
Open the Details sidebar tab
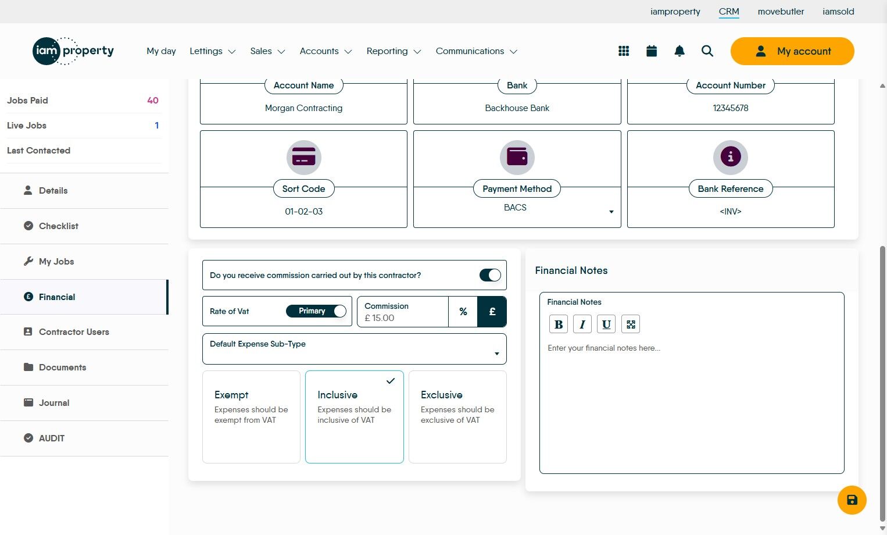[84, 191]
